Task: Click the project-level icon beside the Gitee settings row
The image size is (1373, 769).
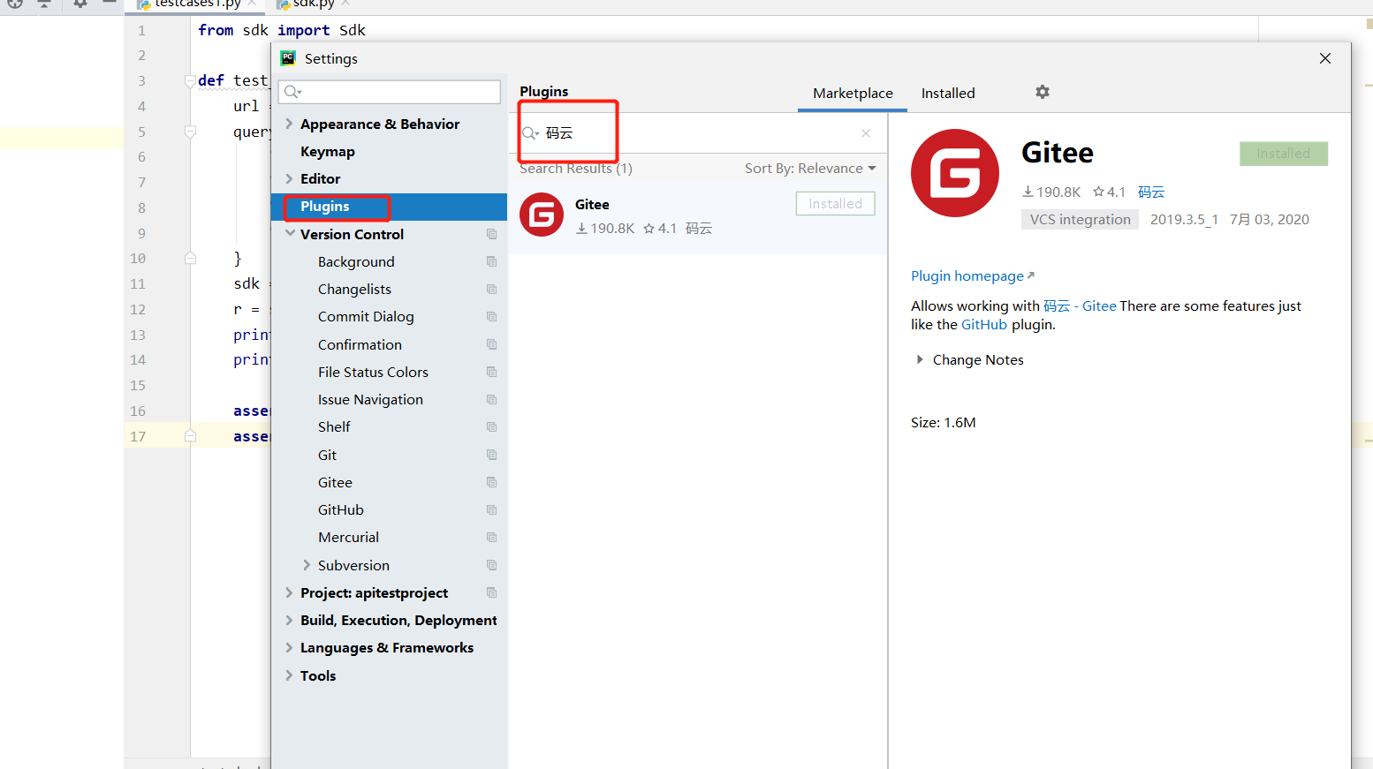Action: coord(492,482)
